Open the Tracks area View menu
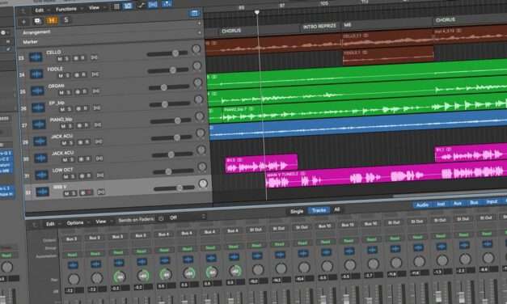This screenshot has height=304, width=507. point(94,8)
